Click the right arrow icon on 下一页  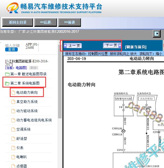pos(120,45)
